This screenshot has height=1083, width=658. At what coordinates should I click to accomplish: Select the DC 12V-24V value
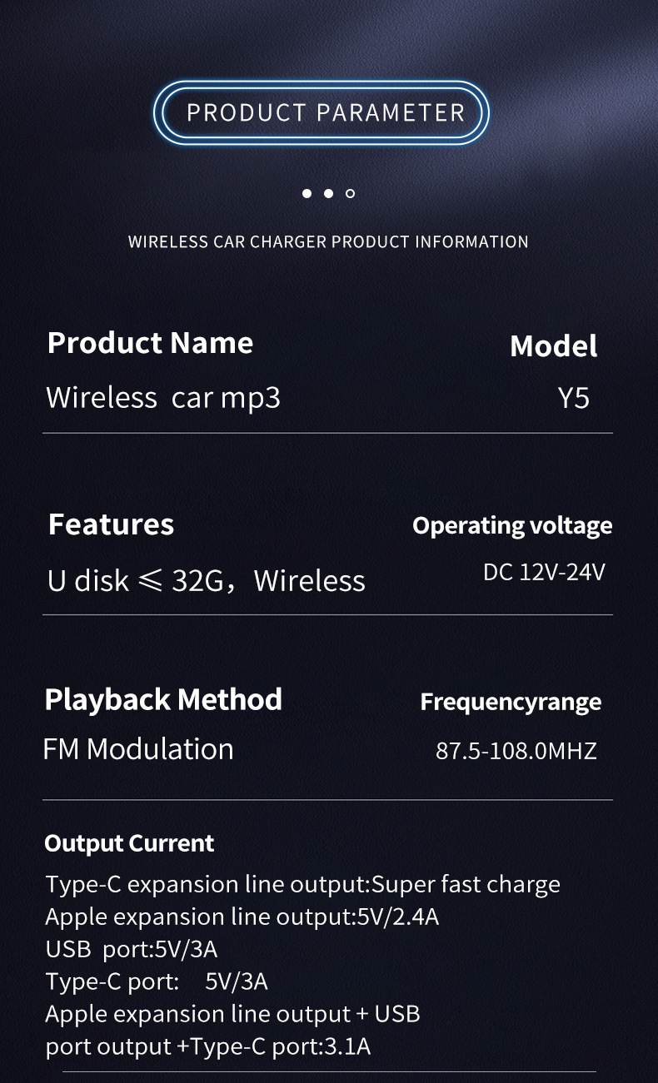[544, 573]
